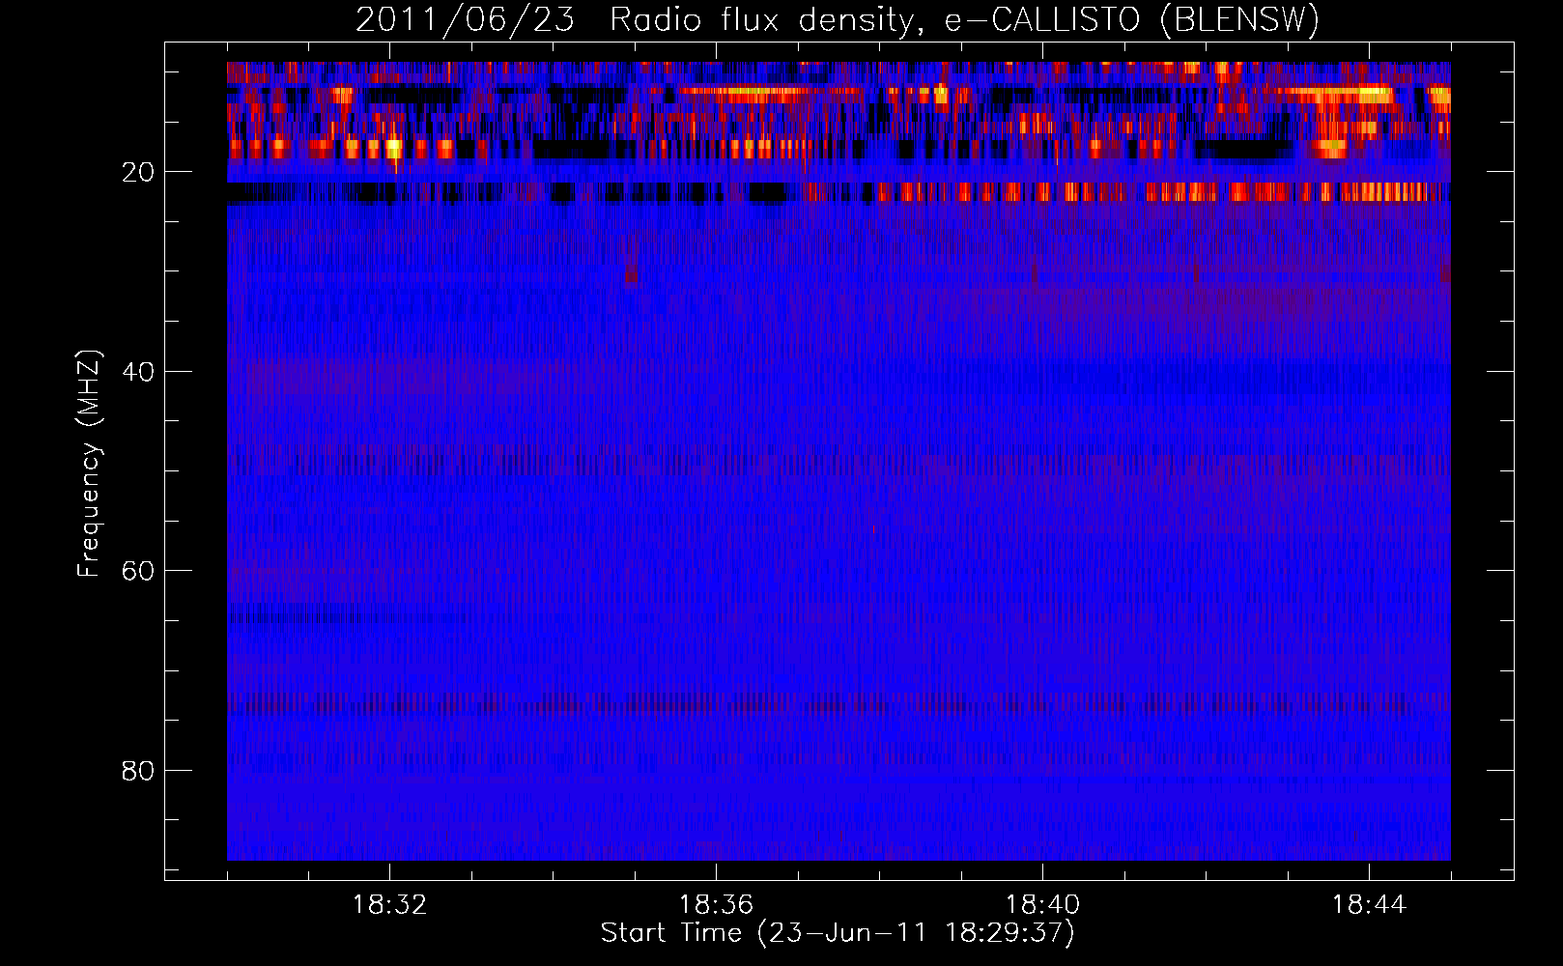Click the '40' frequency tick label
The height and width of the screenshot is (966, 1563).
(x=138, y=372)
